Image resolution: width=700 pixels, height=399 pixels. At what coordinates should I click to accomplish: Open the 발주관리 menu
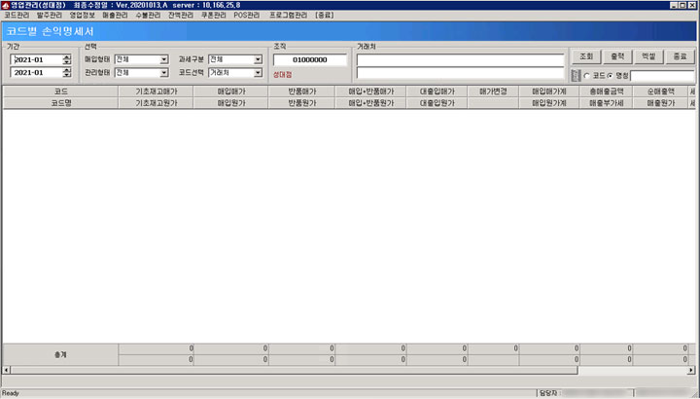(50, 16)
